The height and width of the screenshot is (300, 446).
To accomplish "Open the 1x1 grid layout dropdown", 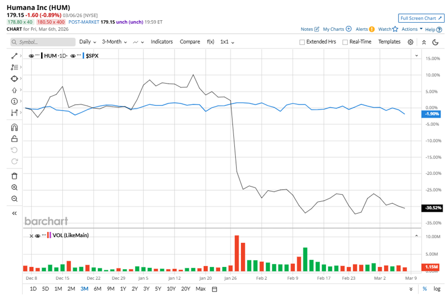I will (227, 42).
